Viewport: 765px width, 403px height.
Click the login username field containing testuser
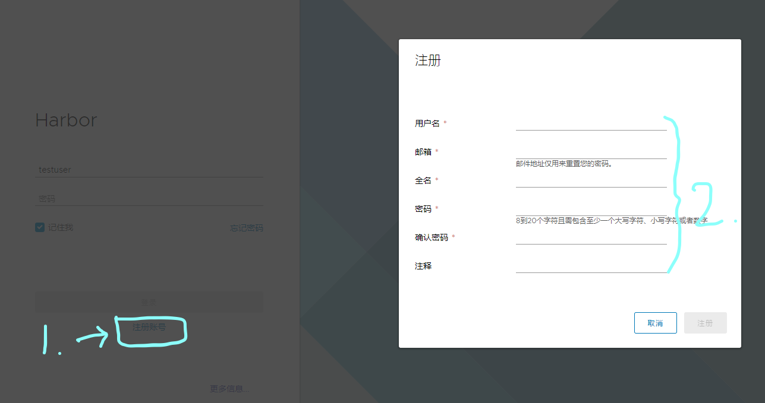[x=149, y=170]
